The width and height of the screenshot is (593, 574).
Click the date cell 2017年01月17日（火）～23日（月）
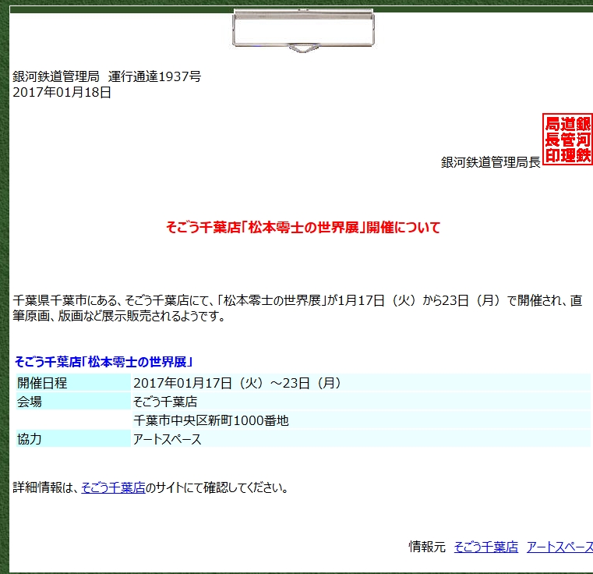click(361, 383)
